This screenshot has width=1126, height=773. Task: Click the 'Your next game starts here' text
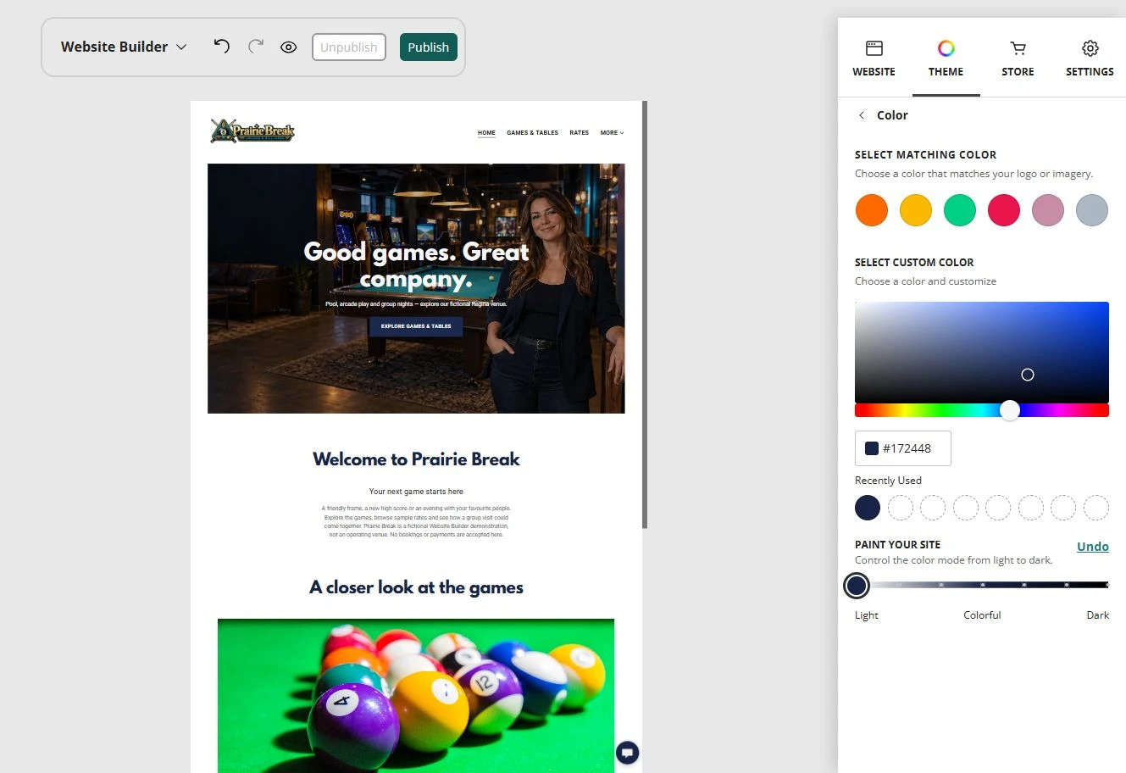(416, 492)
